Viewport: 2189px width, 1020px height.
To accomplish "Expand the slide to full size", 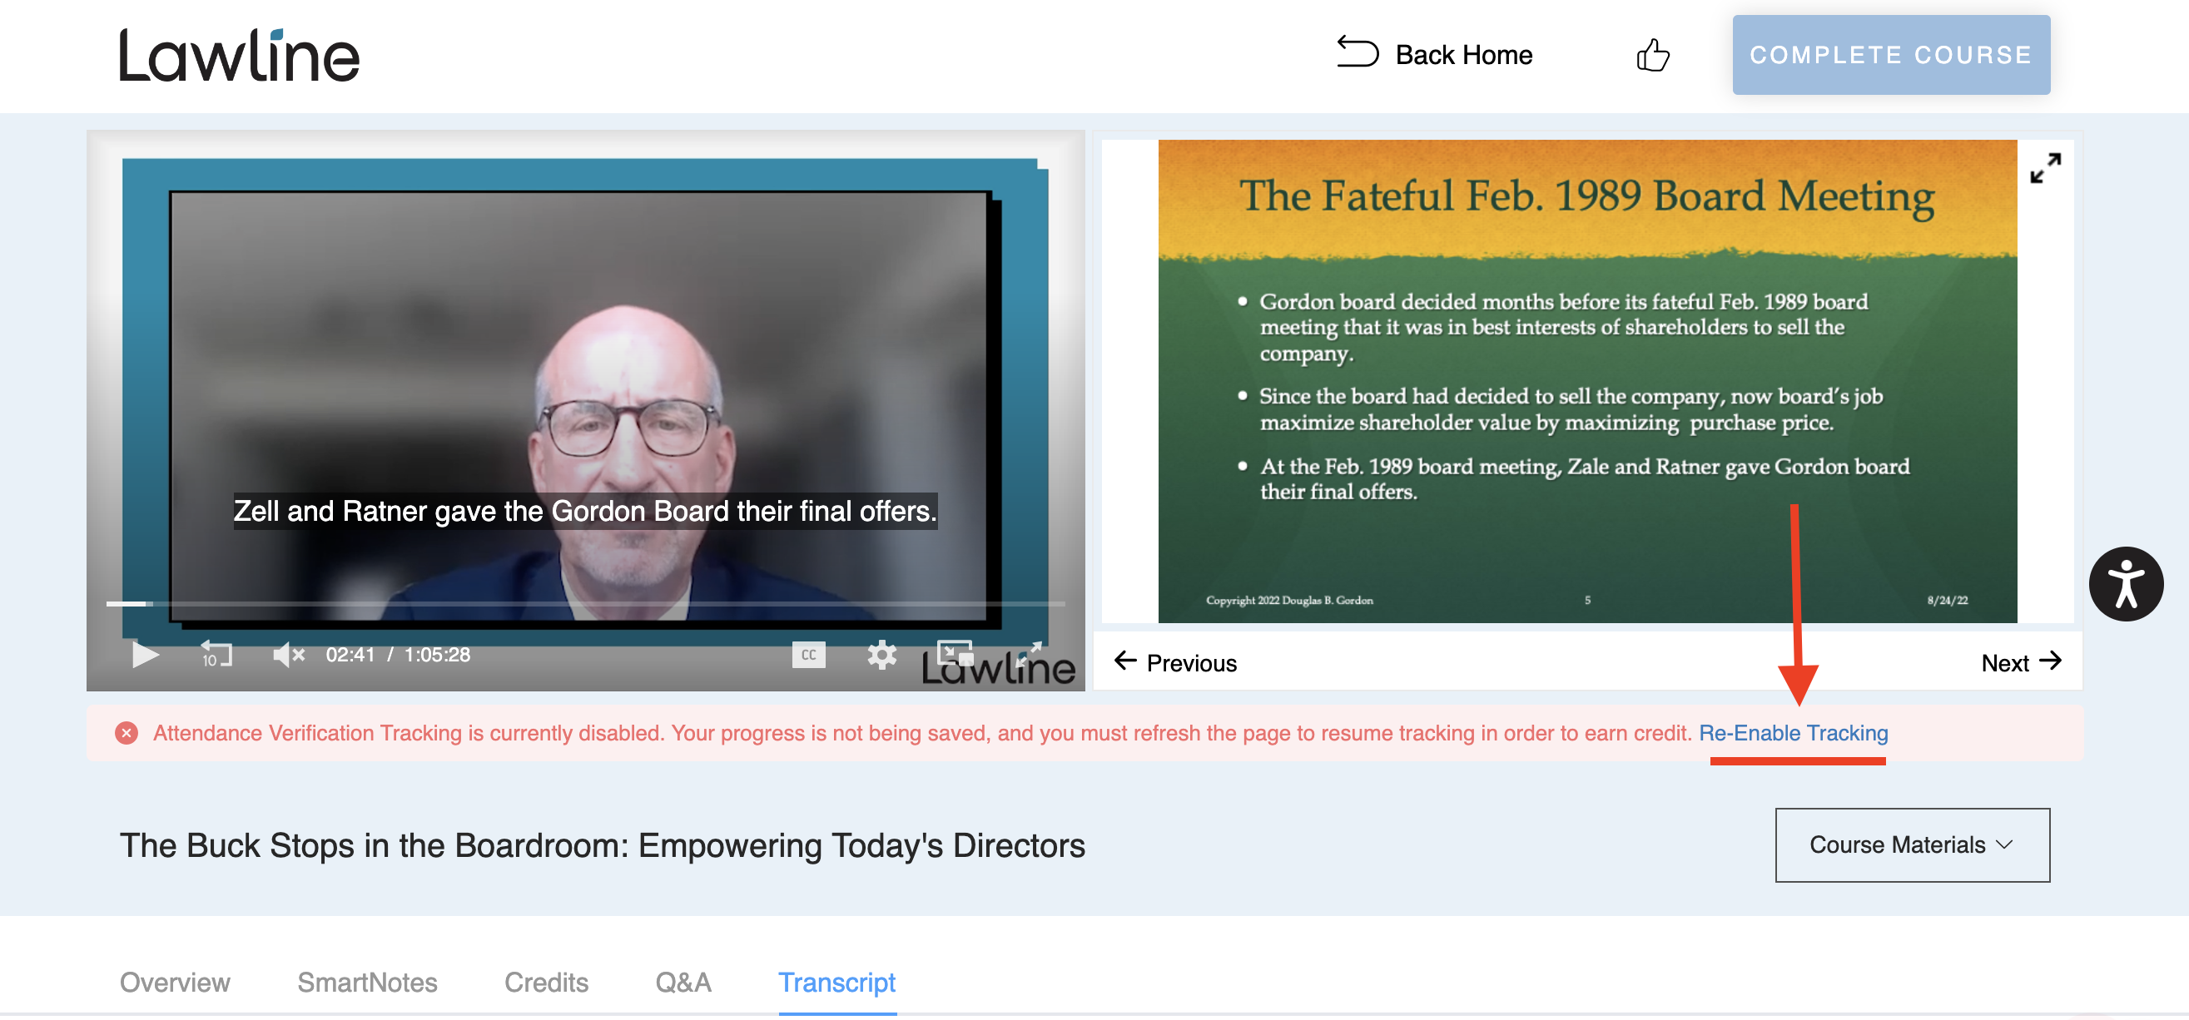I will (x=2044, y=167).
